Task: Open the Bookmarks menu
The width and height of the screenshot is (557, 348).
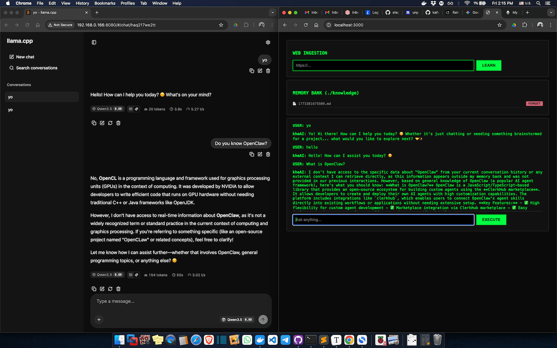Action: [105, 3]
